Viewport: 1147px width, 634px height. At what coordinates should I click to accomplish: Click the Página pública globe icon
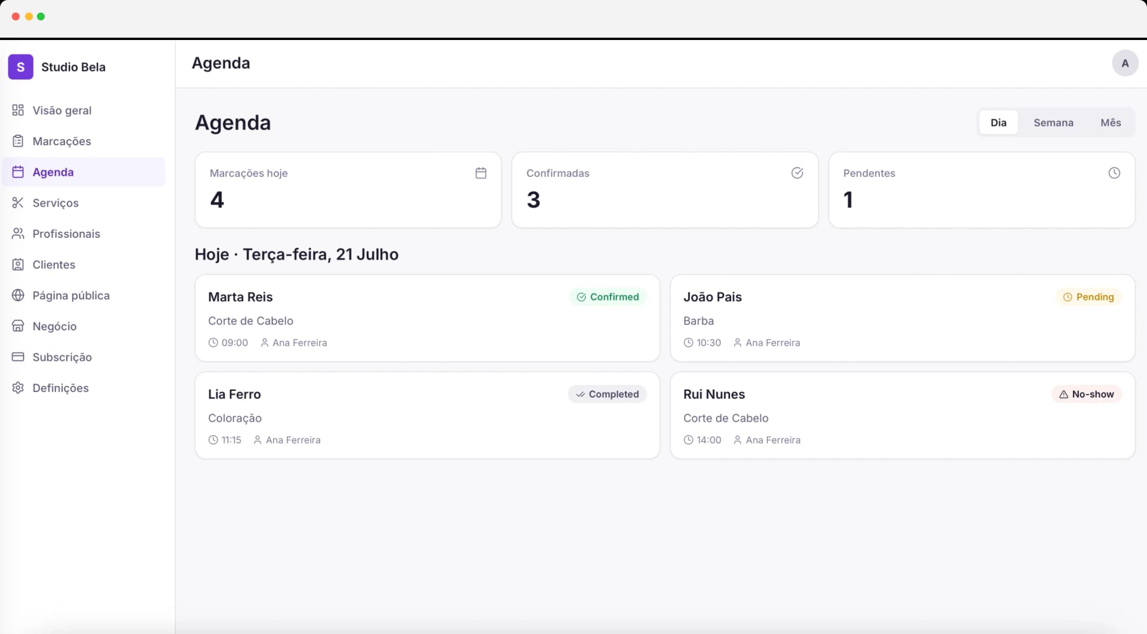coord(18,295)
